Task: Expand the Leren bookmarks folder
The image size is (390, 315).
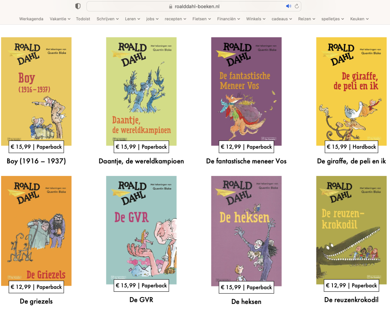Action: pos(132,19)
